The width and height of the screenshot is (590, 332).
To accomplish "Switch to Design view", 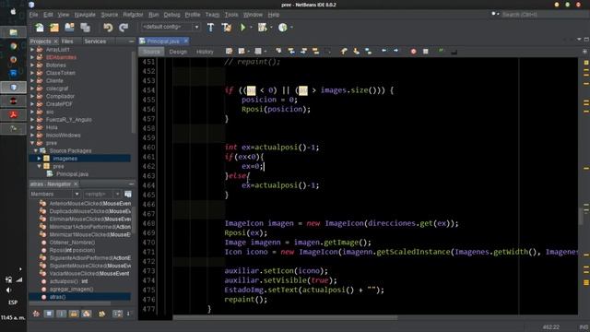I will (x=178, y=52).
